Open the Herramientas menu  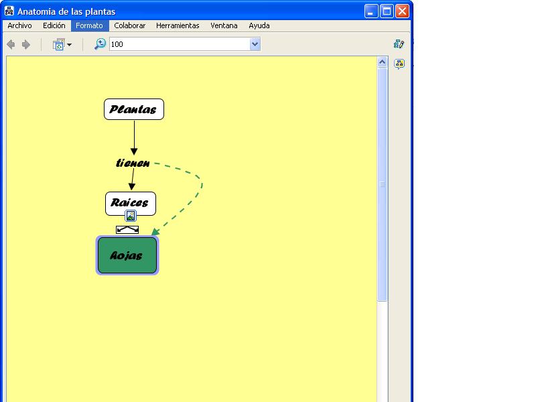coord(178,25)
